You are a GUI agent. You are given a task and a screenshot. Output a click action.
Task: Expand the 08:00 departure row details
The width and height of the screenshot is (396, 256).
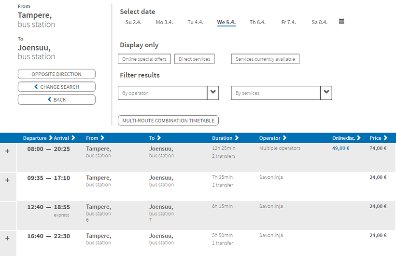[7, 151]
